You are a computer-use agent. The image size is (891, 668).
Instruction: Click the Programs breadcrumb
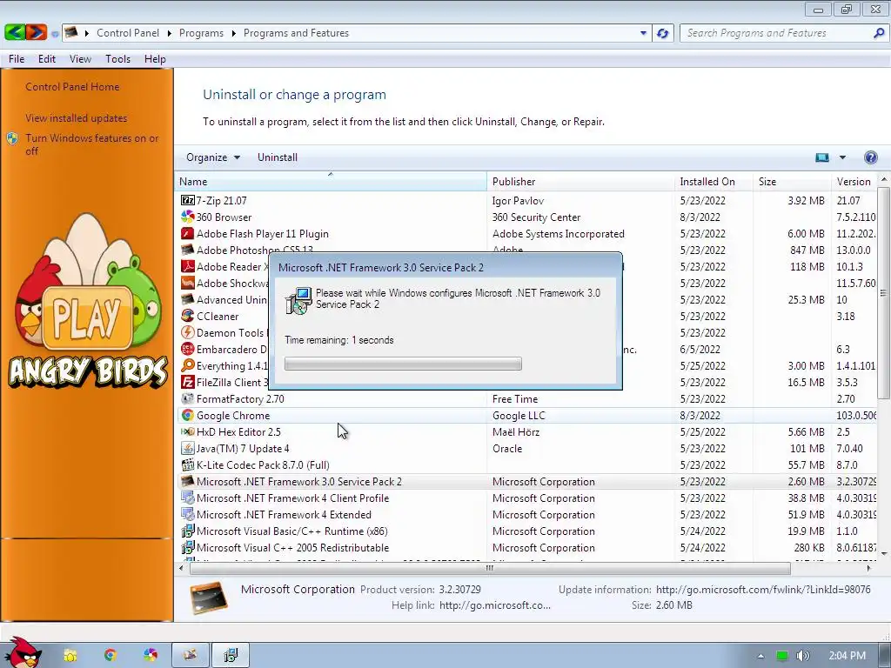pos(201,33)
